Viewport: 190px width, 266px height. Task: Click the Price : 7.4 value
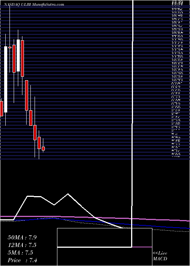pyautogui.click(x=23, y=260)
